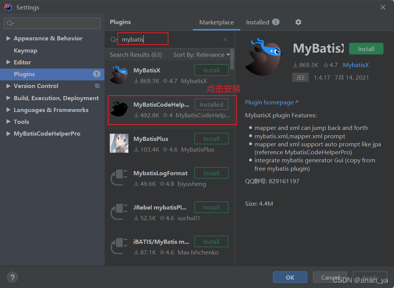Click Installed button for MyBatisCodeHelper

point(211,104)
